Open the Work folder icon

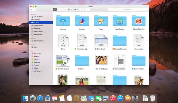82,60
